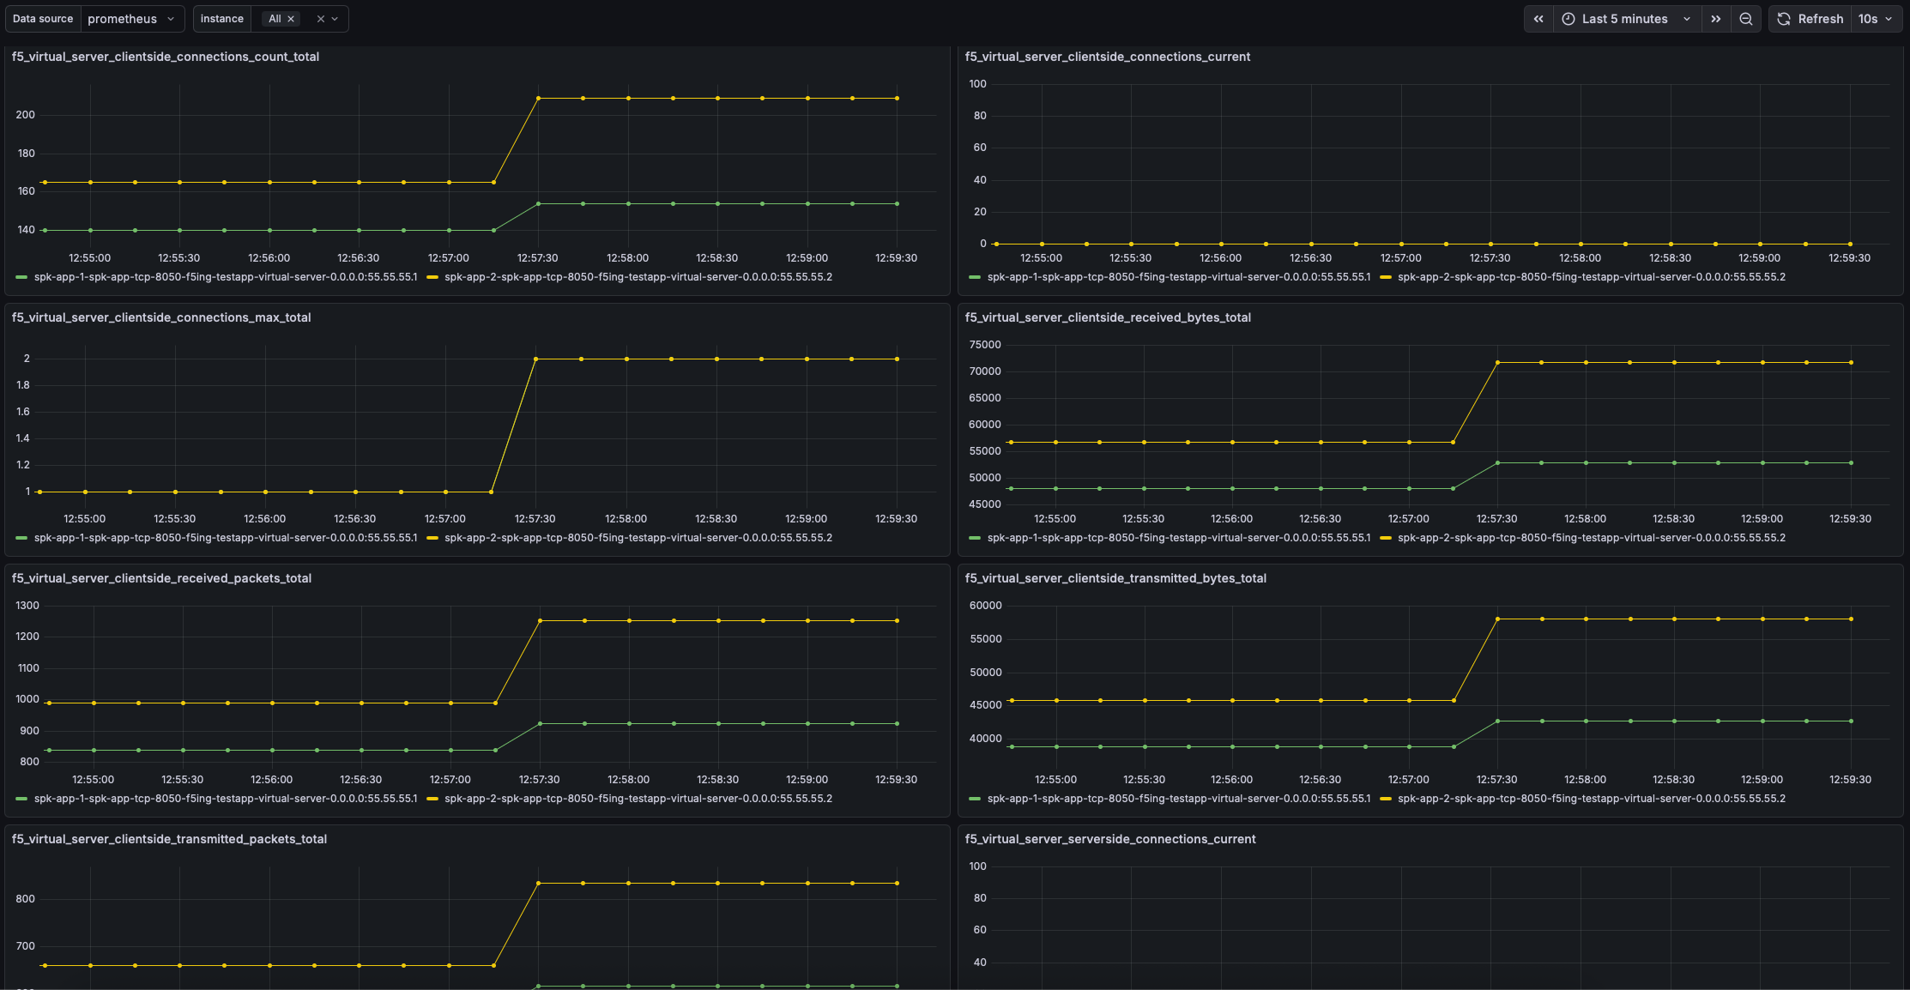The image size is (1910, 990).
Task: Click the 1.8 y-axis label in connections_max_total
Action: coord(23,385)
